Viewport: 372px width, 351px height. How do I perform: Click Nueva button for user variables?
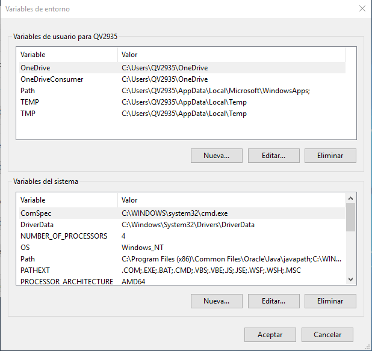point(217,156)
